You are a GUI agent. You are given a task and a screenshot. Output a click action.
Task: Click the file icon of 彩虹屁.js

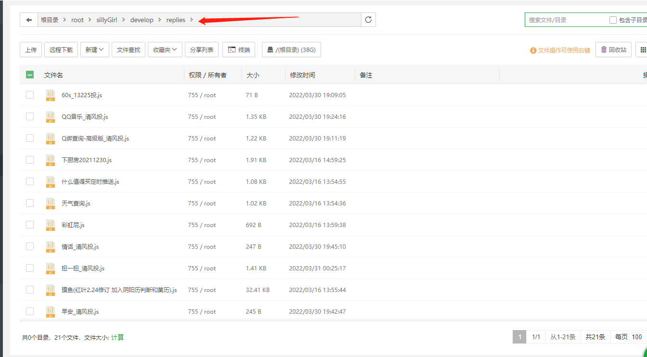(x=51, y=225)
